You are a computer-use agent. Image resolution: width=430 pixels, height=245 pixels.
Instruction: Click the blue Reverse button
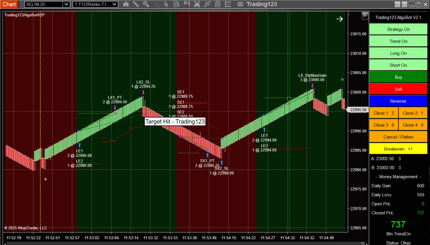point(398,101)
